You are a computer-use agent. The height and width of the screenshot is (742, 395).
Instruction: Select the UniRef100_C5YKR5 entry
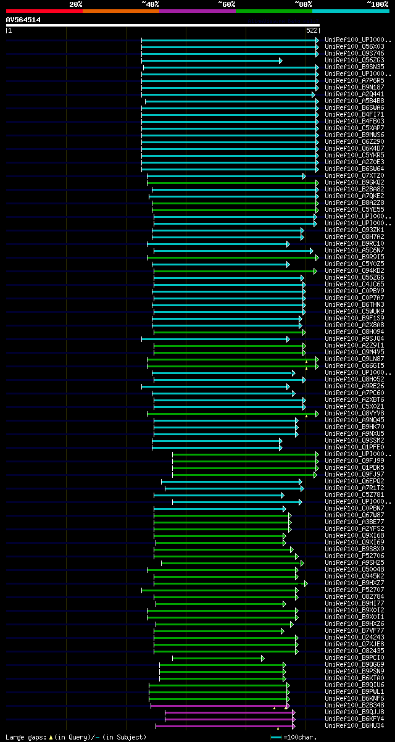click(x=354, y=155)
